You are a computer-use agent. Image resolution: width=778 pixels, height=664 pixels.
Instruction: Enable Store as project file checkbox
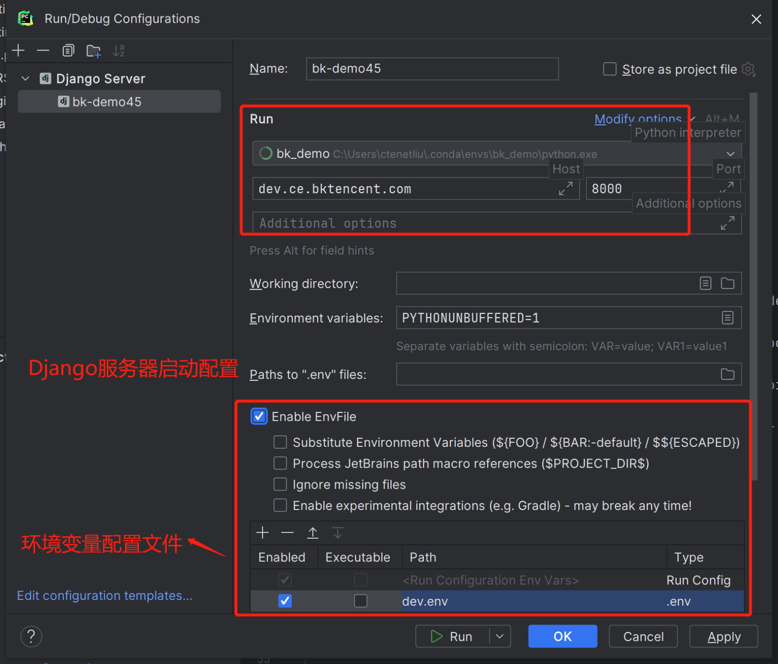click(610, 69)
